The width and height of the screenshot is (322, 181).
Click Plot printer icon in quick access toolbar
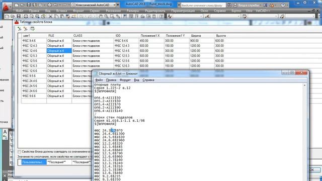coord(49,5)
